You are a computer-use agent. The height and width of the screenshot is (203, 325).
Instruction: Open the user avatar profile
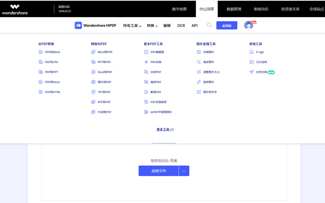click(x=249, y=25)
